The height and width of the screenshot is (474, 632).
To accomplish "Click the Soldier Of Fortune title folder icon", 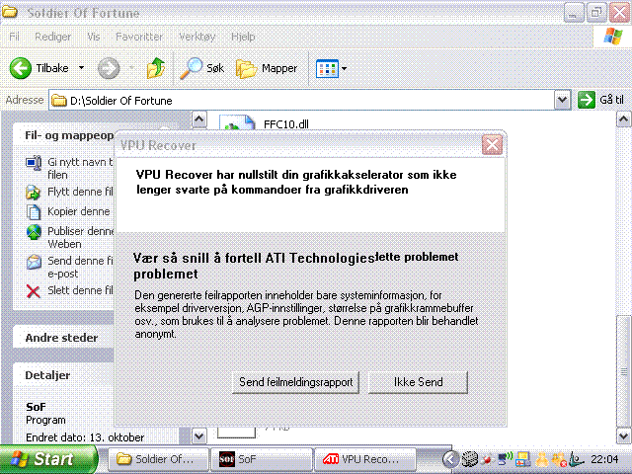I will tap(10, 12).
